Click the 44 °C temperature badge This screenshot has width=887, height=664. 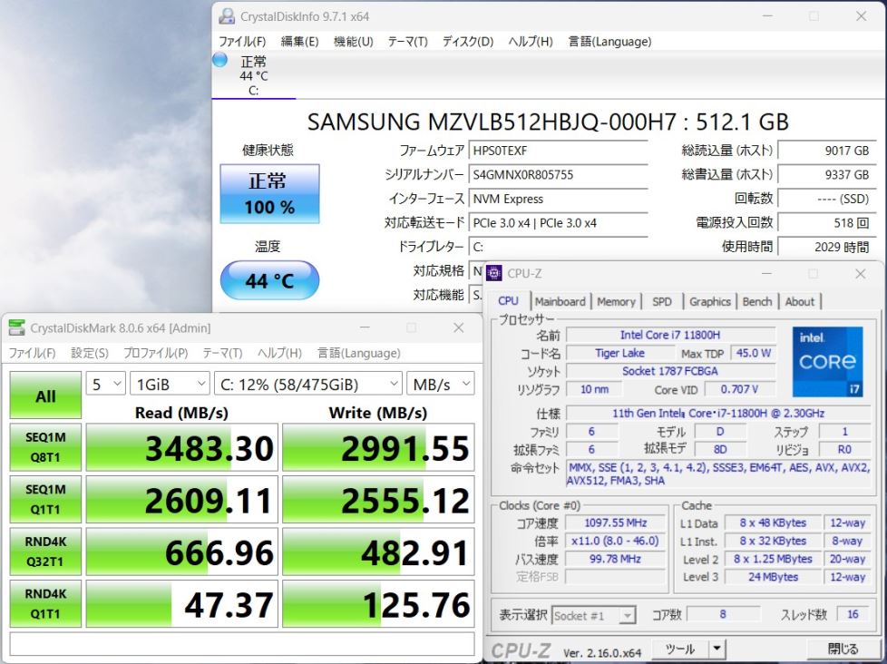(x=270, y=280)
